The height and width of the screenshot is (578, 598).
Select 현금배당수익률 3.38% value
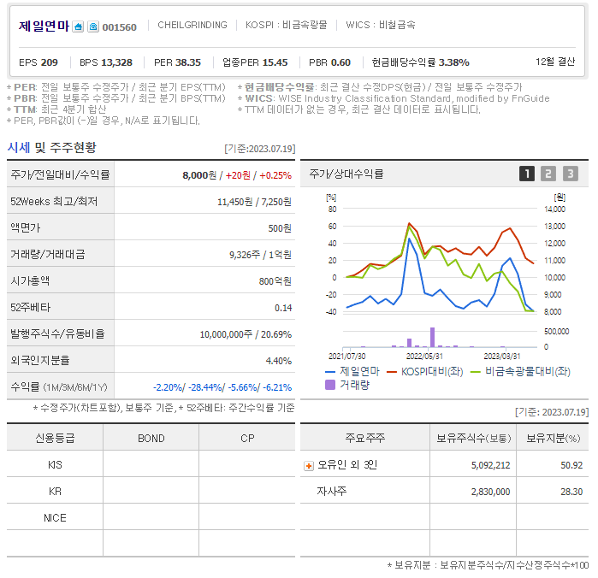[x=421, y=62]
